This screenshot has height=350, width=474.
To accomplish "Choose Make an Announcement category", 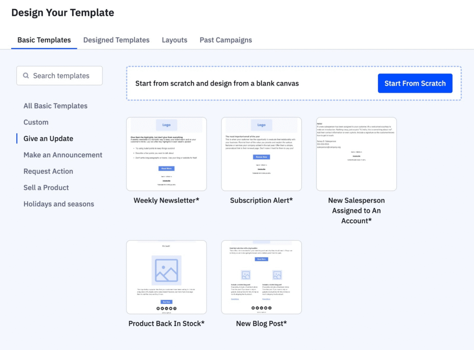I will coord(63,155).
